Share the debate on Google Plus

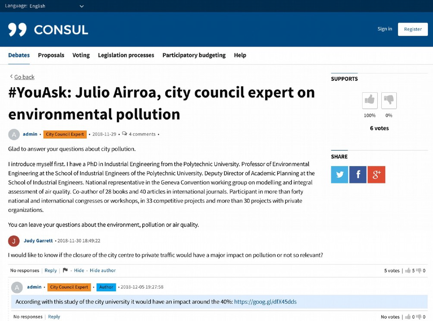[376, 175]
